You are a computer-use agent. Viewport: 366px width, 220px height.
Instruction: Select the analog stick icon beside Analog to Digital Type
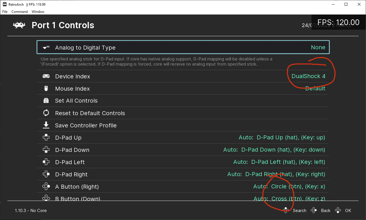pos(46,47)
